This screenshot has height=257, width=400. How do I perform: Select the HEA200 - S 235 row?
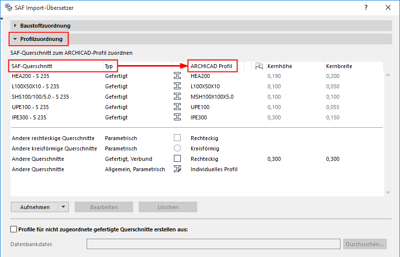click(197, 76)
